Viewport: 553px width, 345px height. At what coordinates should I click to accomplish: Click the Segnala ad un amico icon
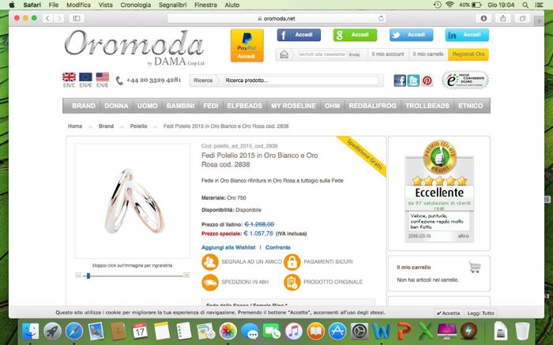pyautogui.click(x=210, y=262)
